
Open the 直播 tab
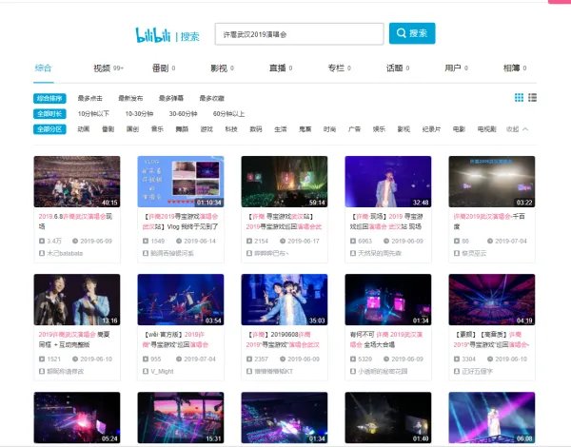coord(281,68)
